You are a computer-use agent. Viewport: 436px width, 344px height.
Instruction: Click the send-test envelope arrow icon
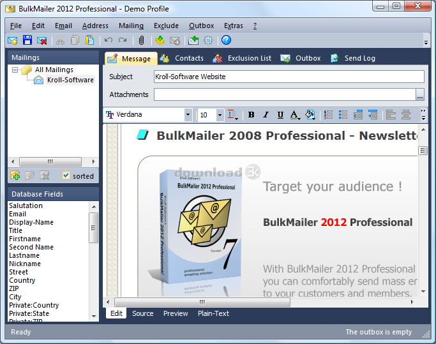coord(175,41)
